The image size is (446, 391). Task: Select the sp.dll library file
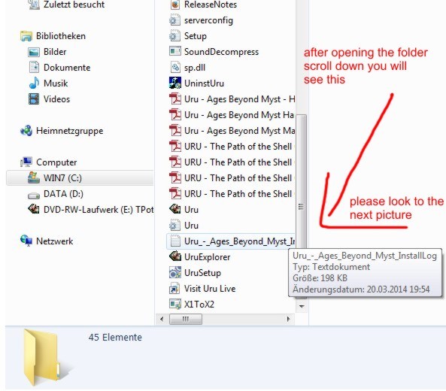point(187,68)
